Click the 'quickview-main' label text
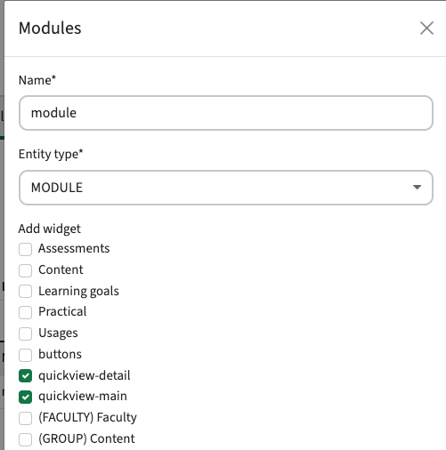This screenshot has height=450, width=446. [x=83, y=397]
